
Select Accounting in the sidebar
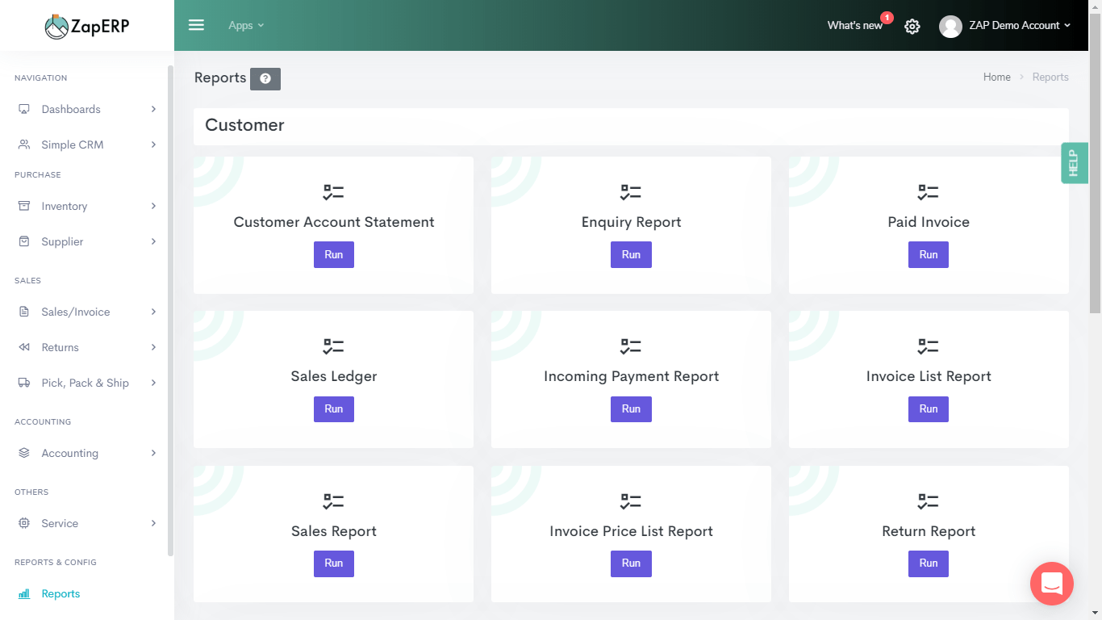click(x=87, y=453)
